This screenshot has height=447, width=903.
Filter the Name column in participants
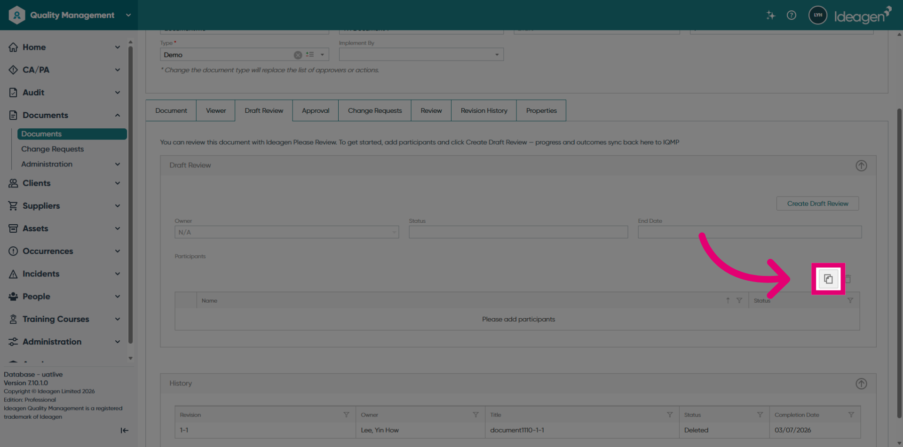click(x=739, y=300)
